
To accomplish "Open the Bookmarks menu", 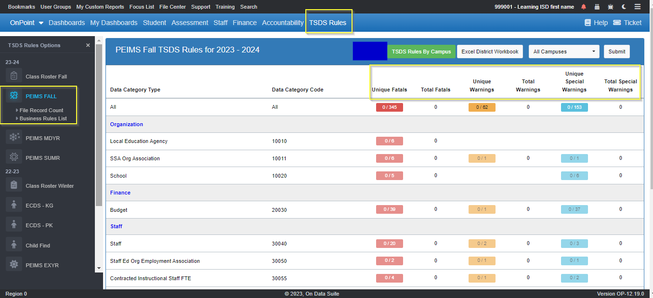I will click(x=20, y=7).
